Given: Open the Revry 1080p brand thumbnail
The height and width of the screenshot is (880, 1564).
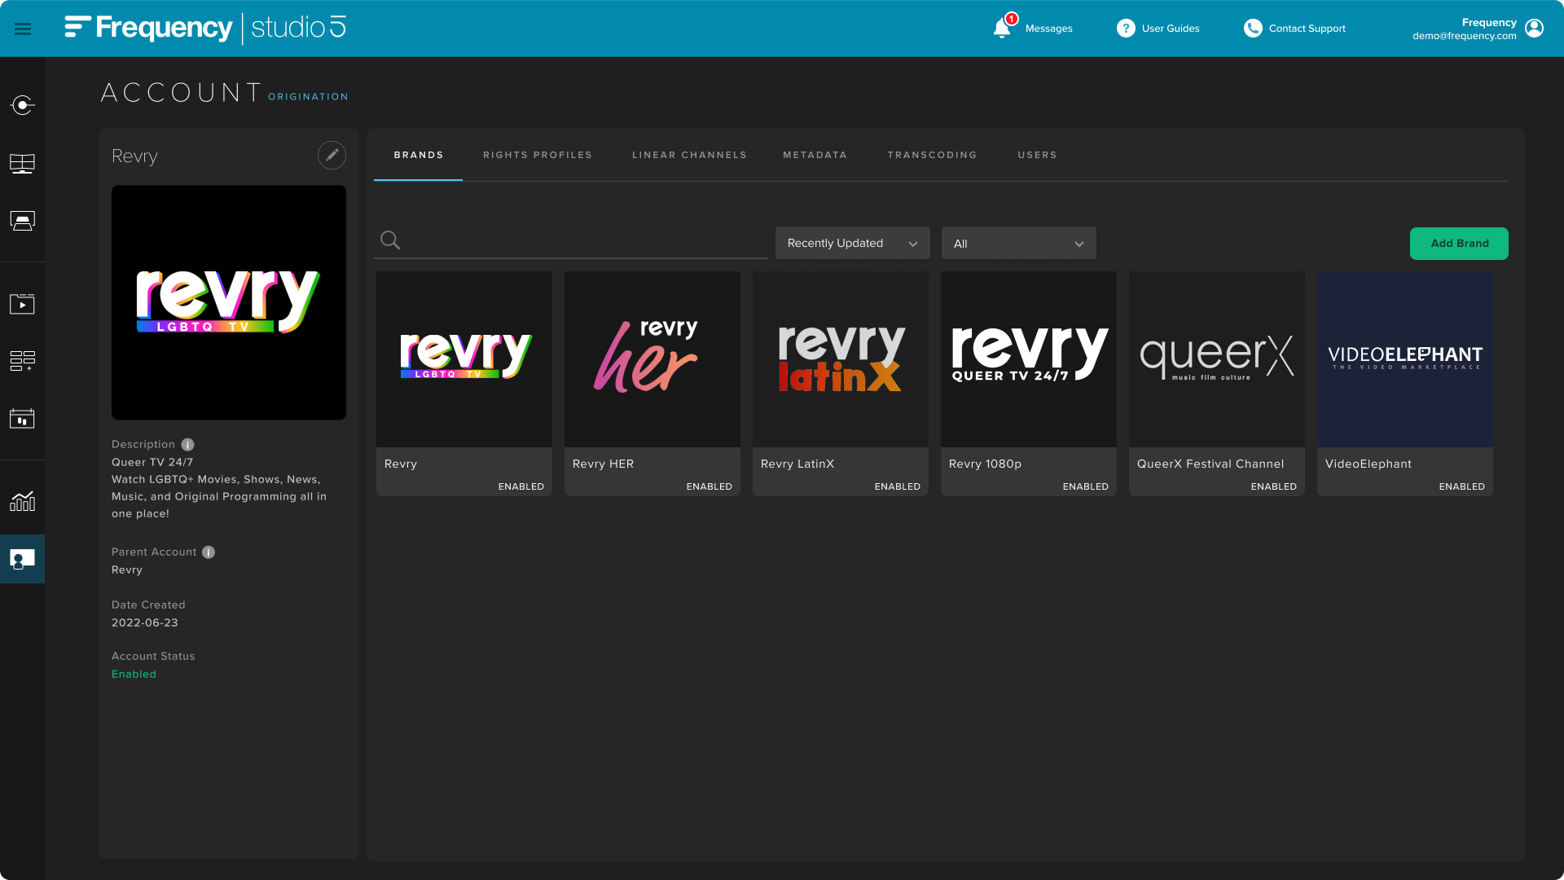Looking at the screenshot, I should coord(1029,359).
